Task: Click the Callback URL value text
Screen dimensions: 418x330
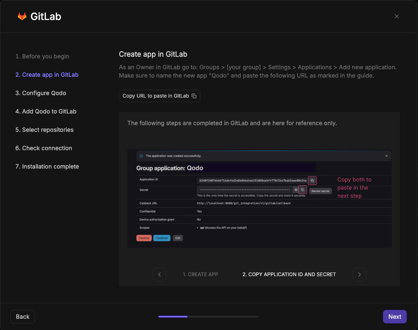Action: pos(244,203)
